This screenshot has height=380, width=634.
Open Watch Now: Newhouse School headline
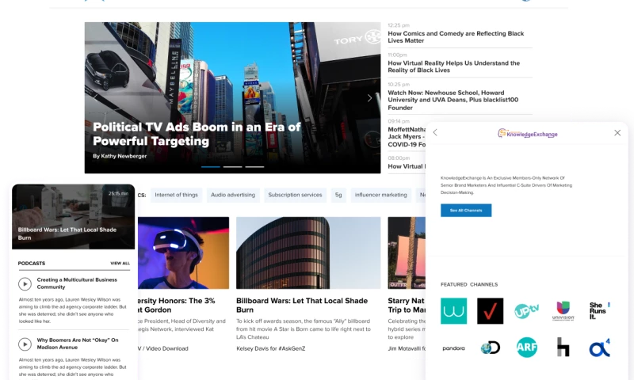tap(453, 101)
